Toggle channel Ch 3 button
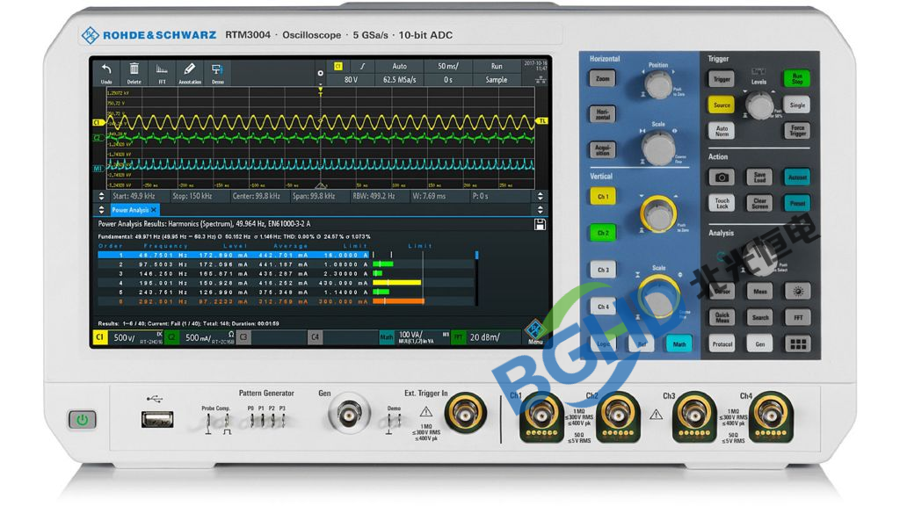The width and height of the screenshot is (900, 506). point(603,270)
